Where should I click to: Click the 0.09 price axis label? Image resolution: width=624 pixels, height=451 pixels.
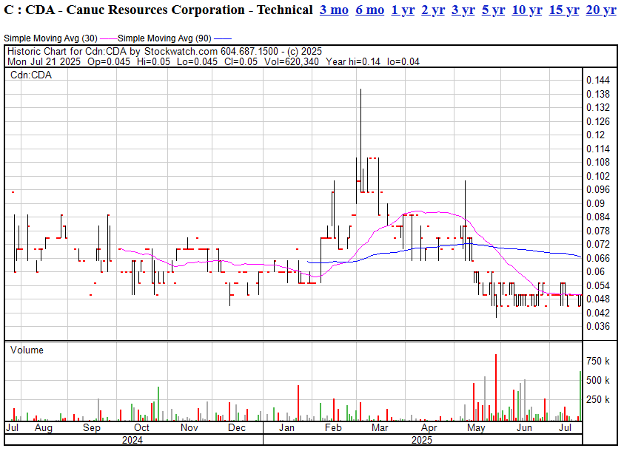point(595,203)
